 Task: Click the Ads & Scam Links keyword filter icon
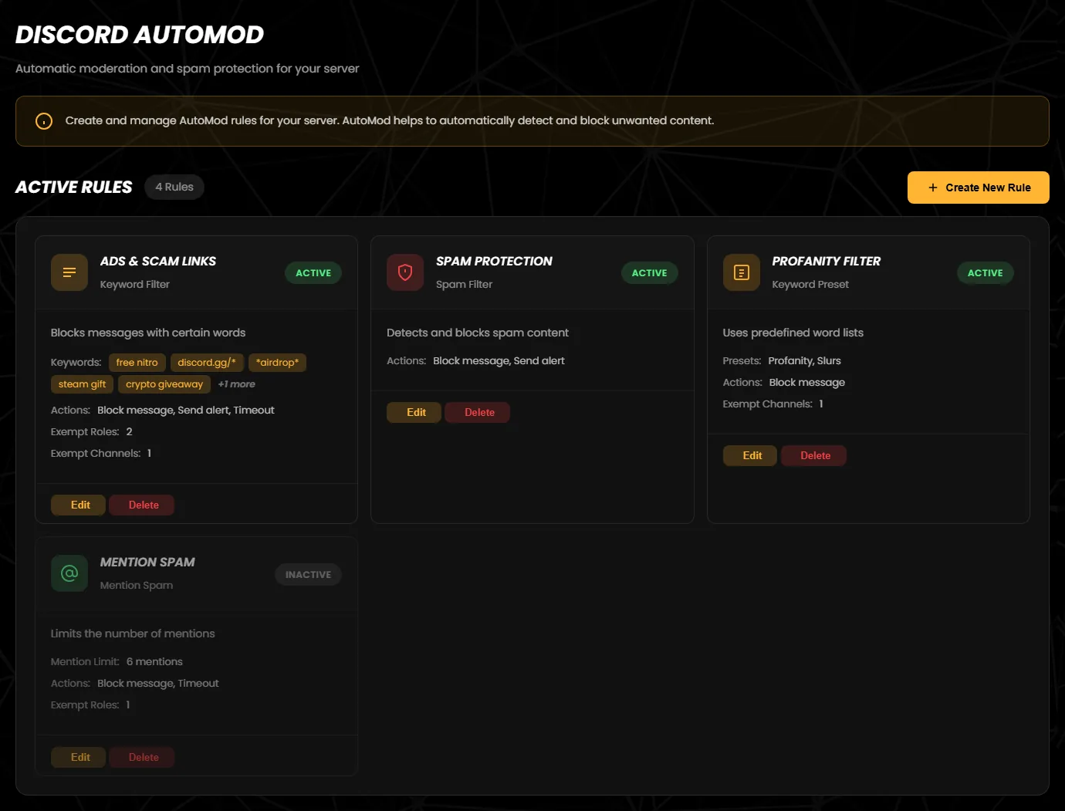69,272
